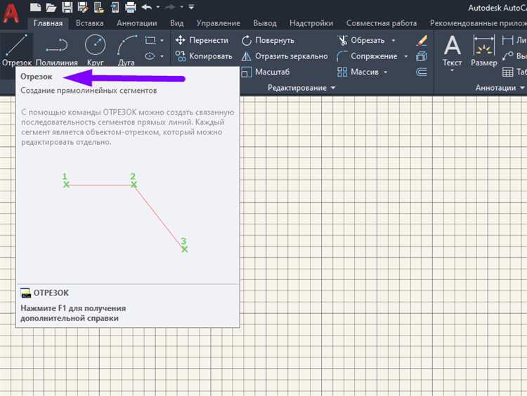Screen dimensions: 527x396
Task: Expand the Массив dropdown arrow
Action: pyautogui.click(x=386, y=72)
